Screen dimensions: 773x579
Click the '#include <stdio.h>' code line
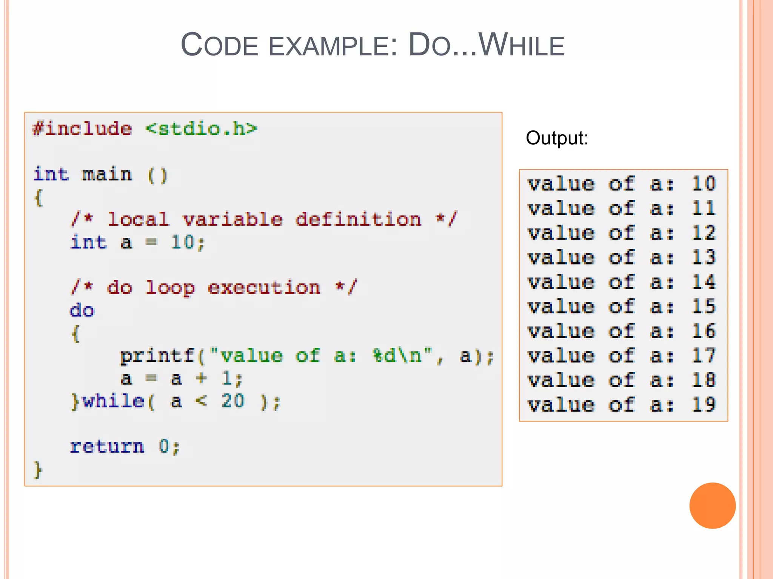coord(145,129)
